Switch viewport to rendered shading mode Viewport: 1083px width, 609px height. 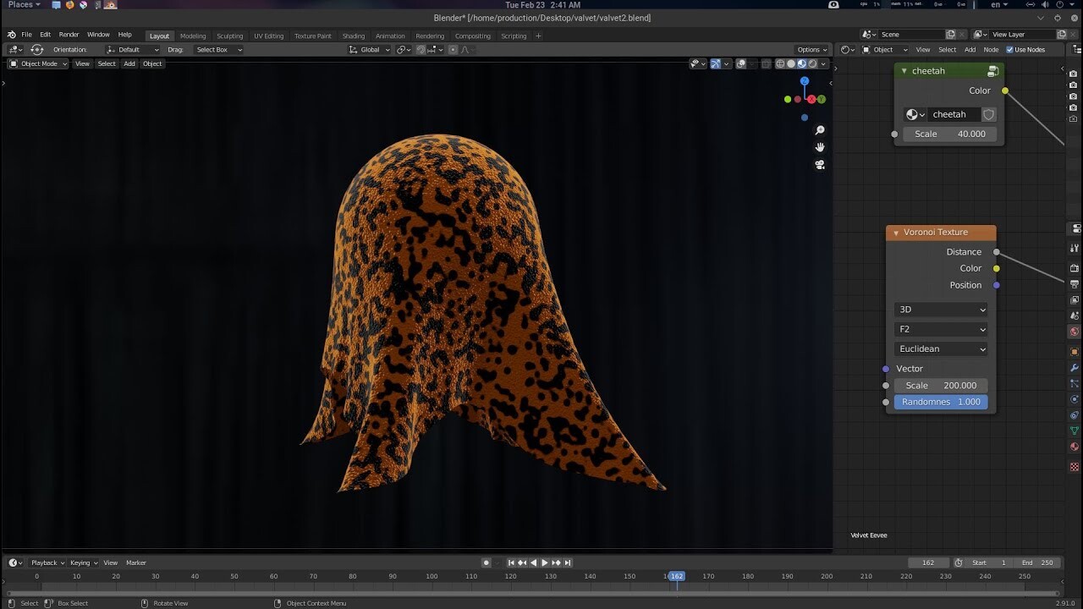[812, 63]
